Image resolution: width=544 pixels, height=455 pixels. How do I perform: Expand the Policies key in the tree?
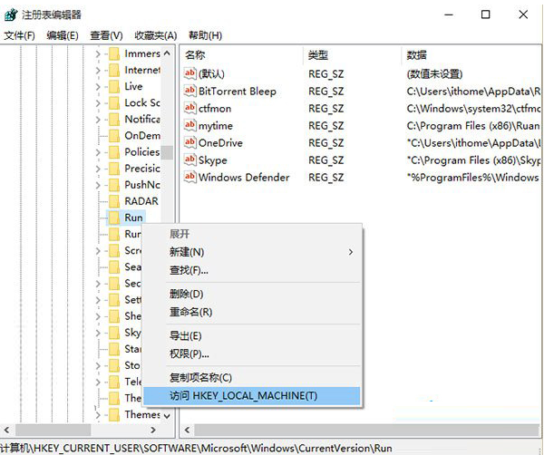[x=98, y=151]
